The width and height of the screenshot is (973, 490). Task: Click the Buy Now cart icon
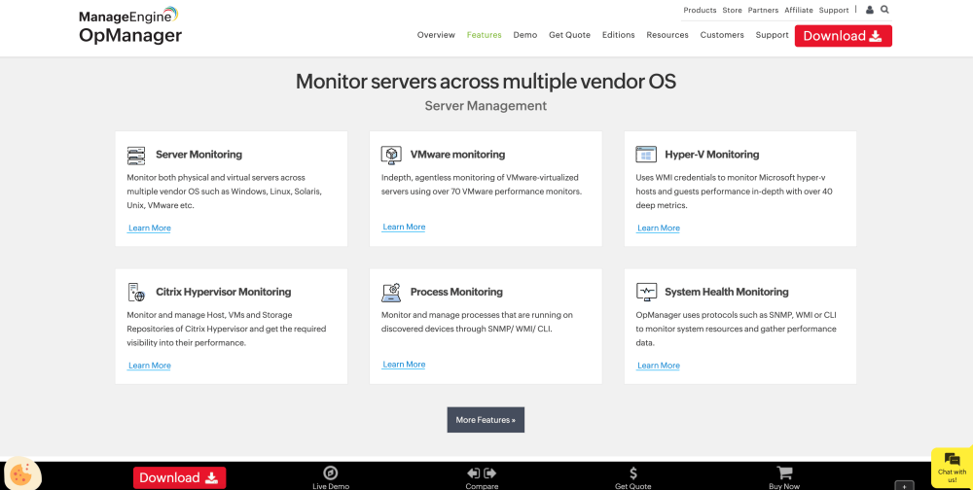tap(784, 473)
